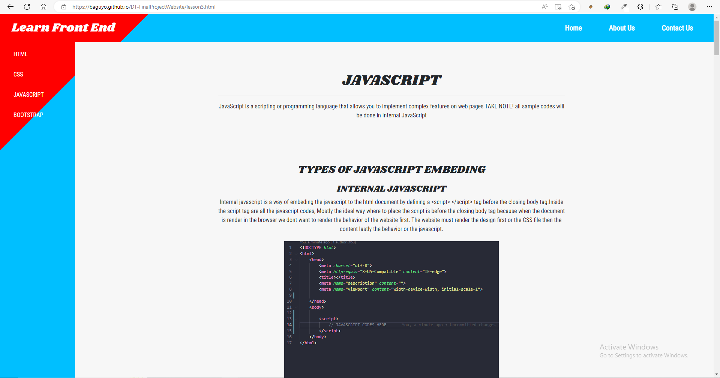The width and height of the screenshot is (720, 378).
Task: Open the green globe extension icon
Action: (607, 7)
